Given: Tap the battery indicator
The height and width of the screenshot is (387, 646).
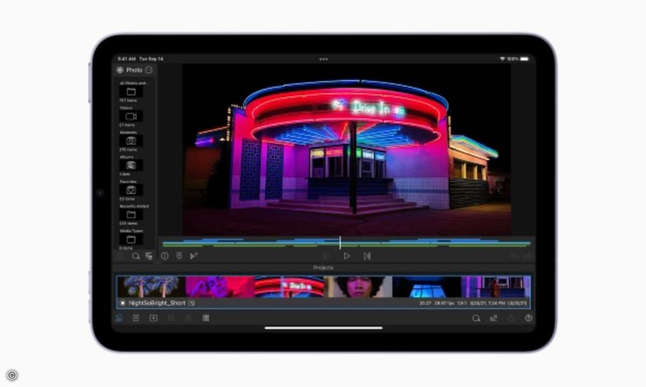Looking at the screenshot, I should coord(524,59).
